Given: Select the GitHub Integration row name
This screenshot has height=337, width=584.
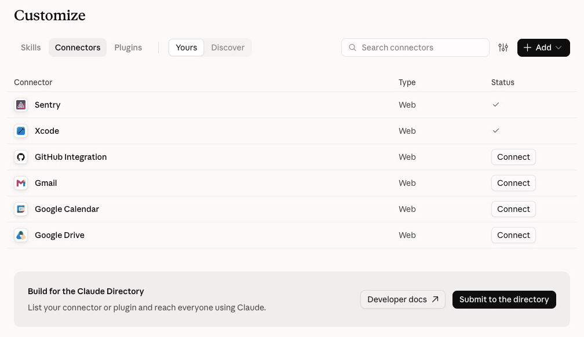Looking at the screenshot, I should [71, 157].
